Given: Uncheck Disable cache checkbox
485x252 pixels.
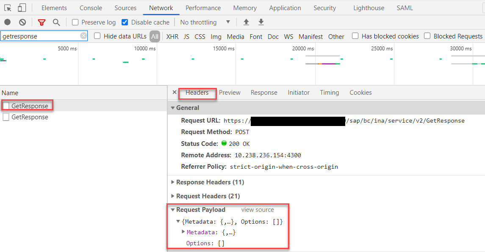Looking at the screenshot, I should pyautogui.click(x=125, y=22).
